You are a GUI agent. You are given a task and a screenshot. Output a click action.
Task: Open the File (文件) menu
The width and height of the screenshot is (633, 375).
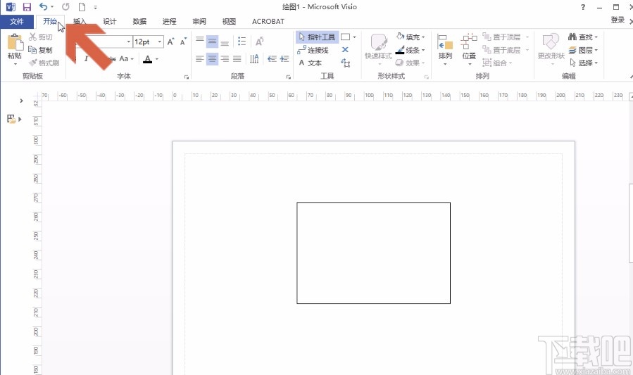coord(17,22)
